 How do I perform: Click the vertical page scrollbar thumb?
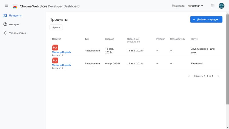[x=227, y=59]
